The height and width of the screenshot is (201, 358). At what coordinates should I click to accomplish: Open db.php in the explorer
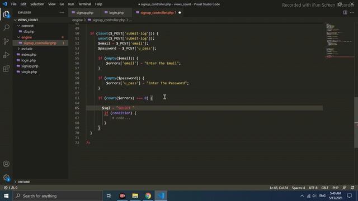[29, 31]
